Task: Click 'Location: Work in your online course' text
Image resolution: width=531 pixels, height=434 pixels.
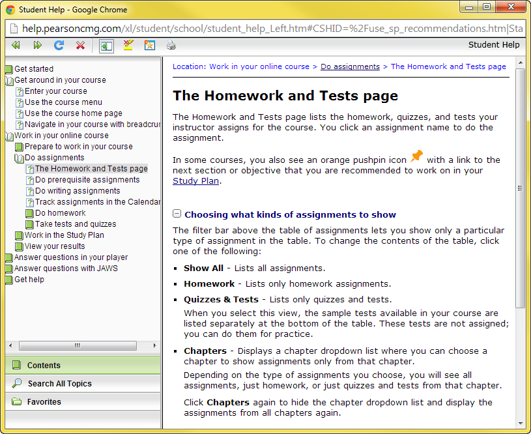Action: (241, 66)
